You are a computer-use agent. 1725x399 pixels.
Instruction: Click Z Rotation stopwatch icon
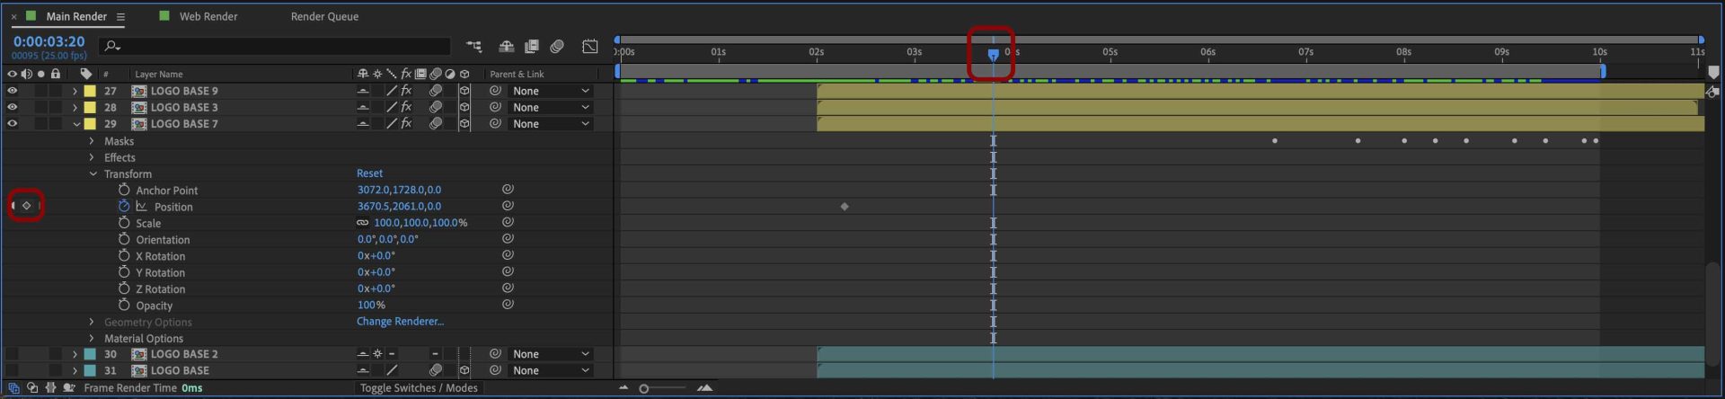[x=124, y=288]
